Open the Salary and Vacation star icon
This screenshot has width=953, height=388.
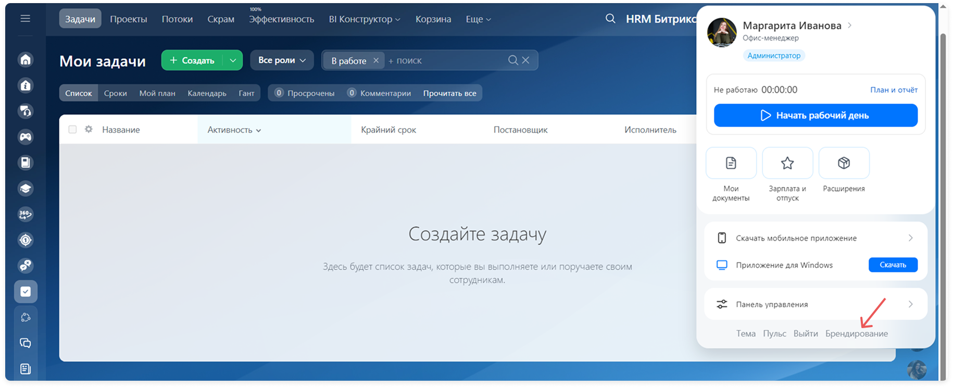click(x=787, y=163)
